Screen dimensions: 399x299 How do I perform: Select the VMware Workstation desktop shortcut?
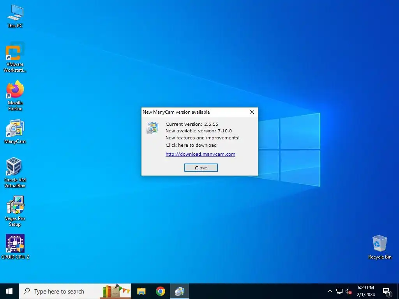tap(15, 58)
